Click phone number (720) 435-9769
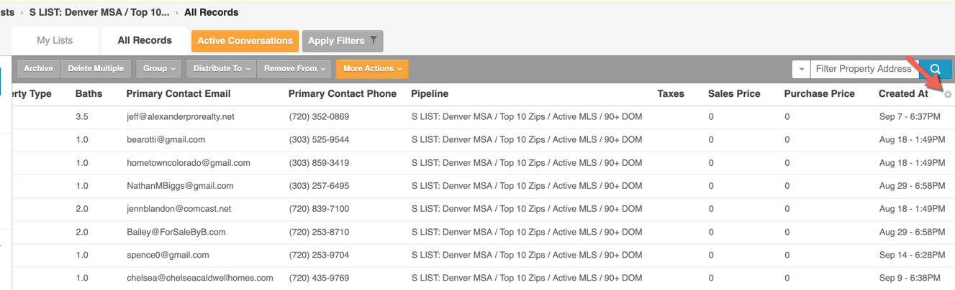 pos(319,278)
